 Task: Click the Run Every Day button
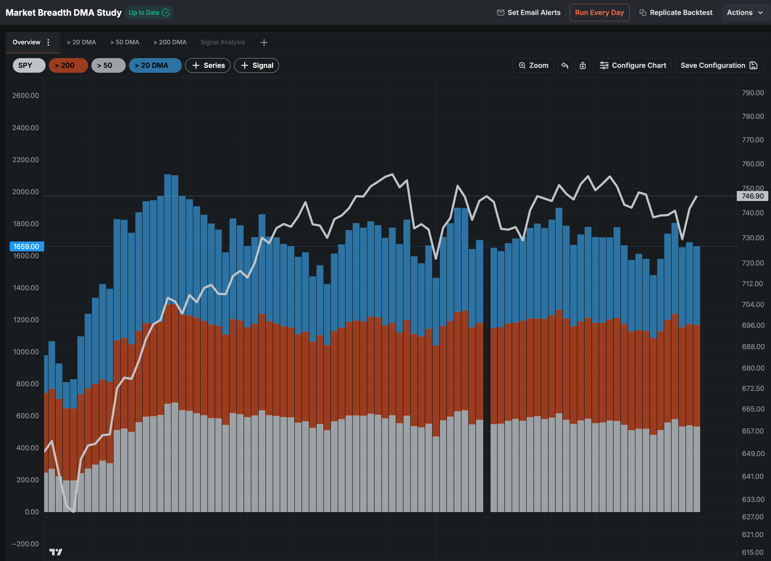599,13
